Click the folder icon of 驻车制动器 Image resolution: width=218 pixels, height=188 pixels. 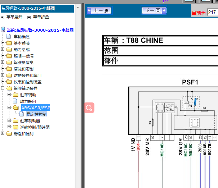[x=15, y=120]
